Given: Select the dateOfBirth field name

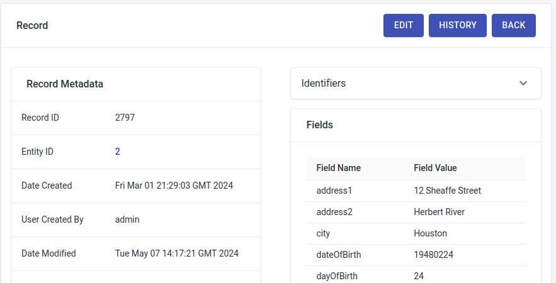Looking at the screenshot, I should pyautogui.click(x=339, y=255).
